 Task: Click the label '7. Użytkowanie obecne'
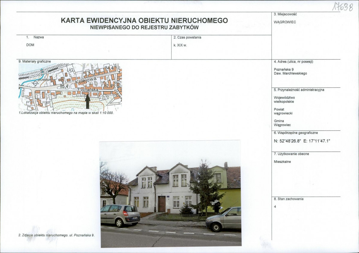point(291,154)
